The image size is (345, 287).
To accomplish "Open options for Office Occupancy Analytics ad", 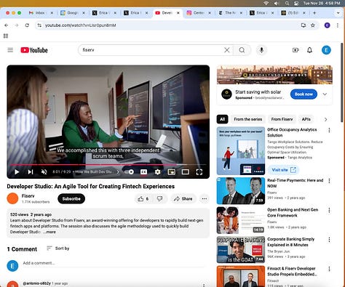I will (329, 130).
